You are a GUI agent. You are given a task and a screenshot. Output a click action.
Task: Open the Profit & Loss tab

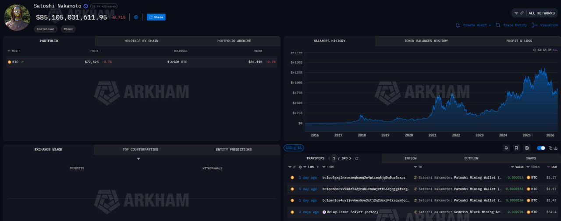pyautogui.click(x=519, y=41)
